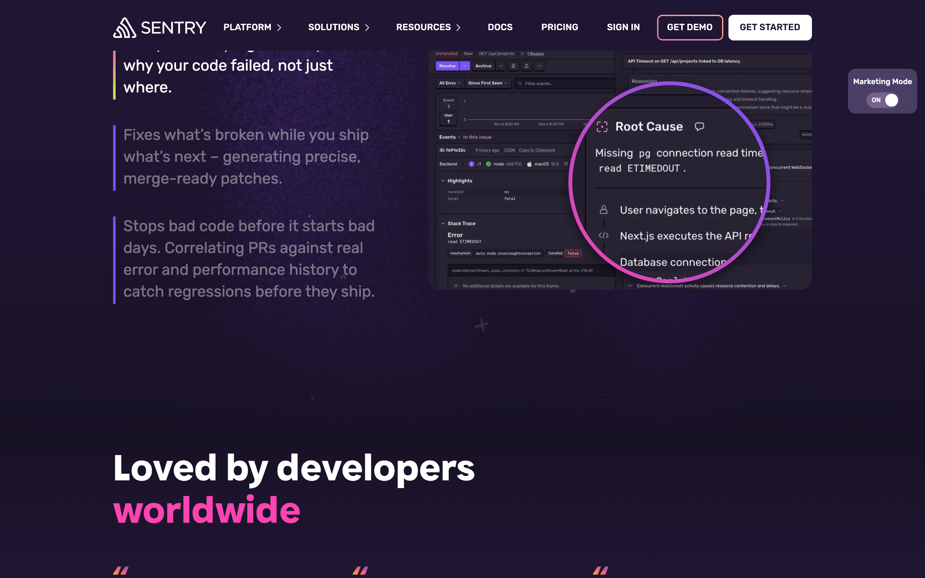The width and height of the screenshot is (925, 578).
Task: Click the User count box
Action: [448, 118]
